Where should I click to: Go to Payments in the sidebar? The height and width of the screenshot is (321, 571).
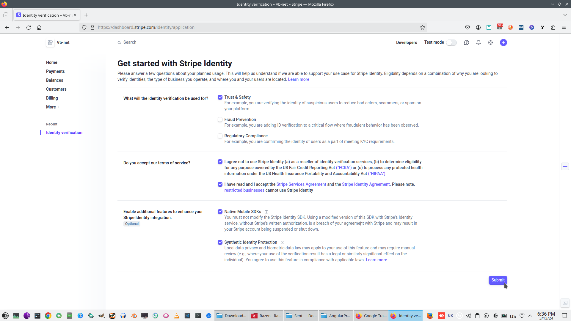pos(55,71)
